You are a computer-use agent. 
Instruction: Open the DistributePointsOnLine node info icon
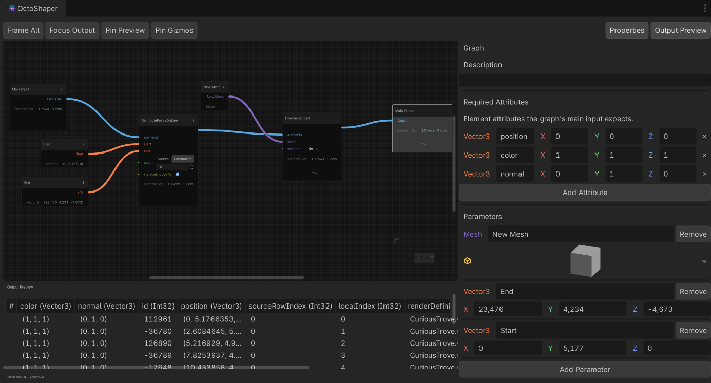[x=193, y=121]
